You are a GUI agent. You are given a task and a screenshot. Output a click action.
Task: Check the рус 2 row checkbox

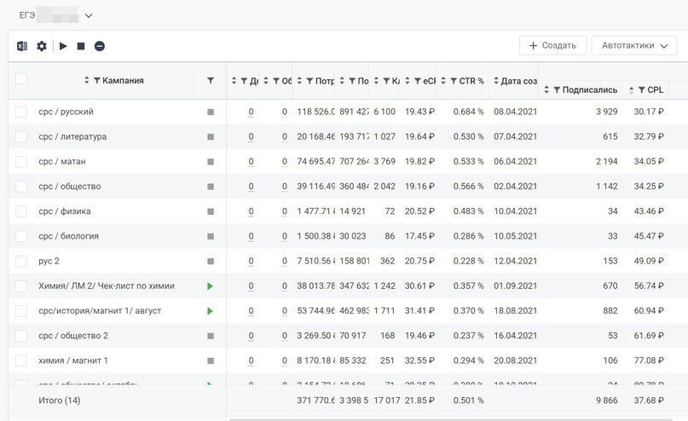21,262
